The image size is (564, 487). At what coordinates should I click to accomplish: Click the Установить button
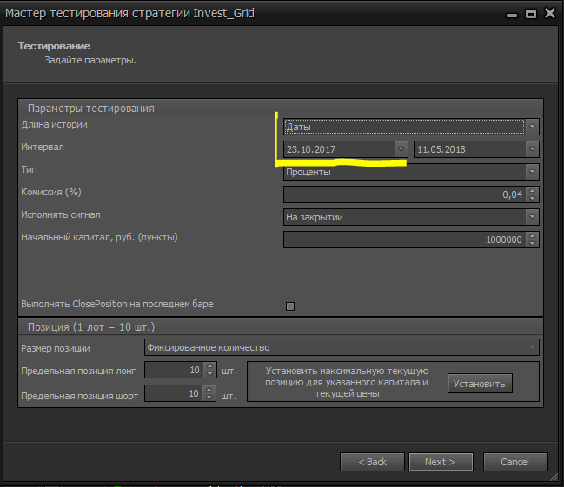point(481,383)
